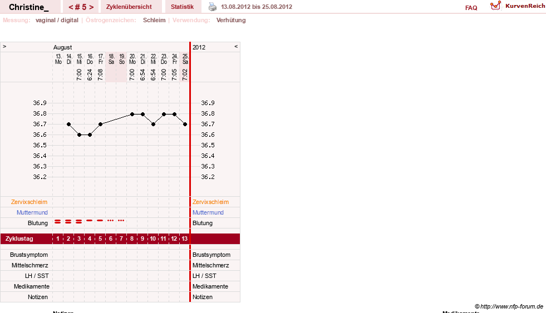This screenshot has height=313, width=546.
Task: Click the left Brustsymptom row label
Action: 29,255
